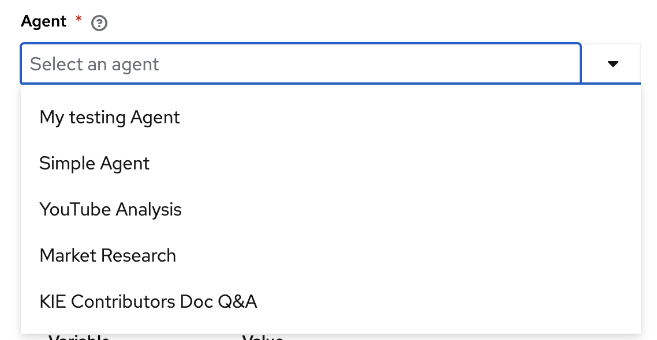Set the agent to Simple Agent
This screenshot has width=657, height=340.
point(95,164)
